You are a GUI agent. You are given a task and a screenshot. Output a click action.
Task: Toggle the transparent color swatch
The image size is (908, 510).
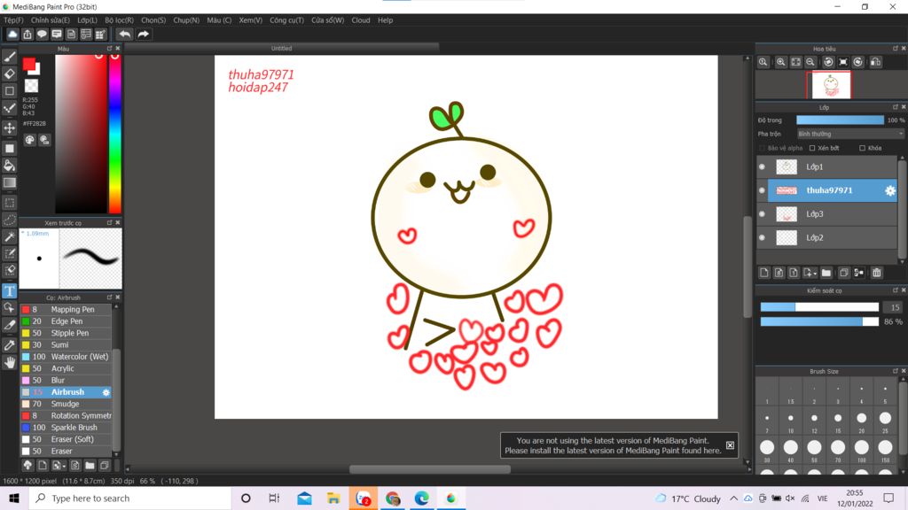tap(31, 86)
